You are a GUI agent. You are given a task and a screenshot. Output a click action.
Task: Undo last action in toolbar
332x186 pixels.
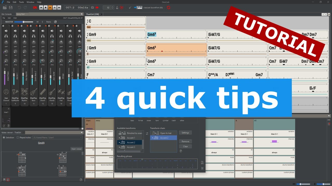[x=19, y=7]
